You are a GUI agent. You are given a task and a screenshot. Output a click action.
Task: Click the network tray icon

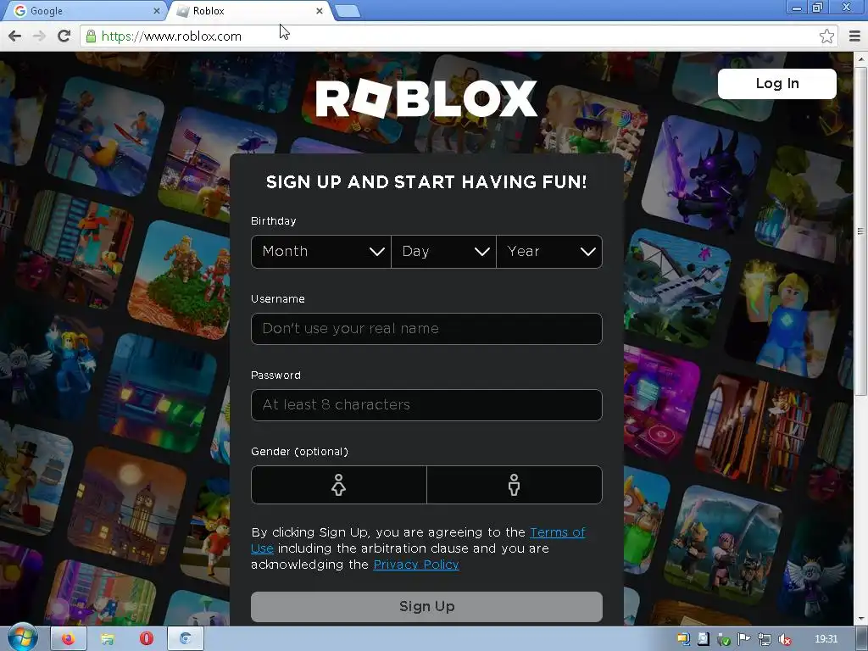coord(765,639)
